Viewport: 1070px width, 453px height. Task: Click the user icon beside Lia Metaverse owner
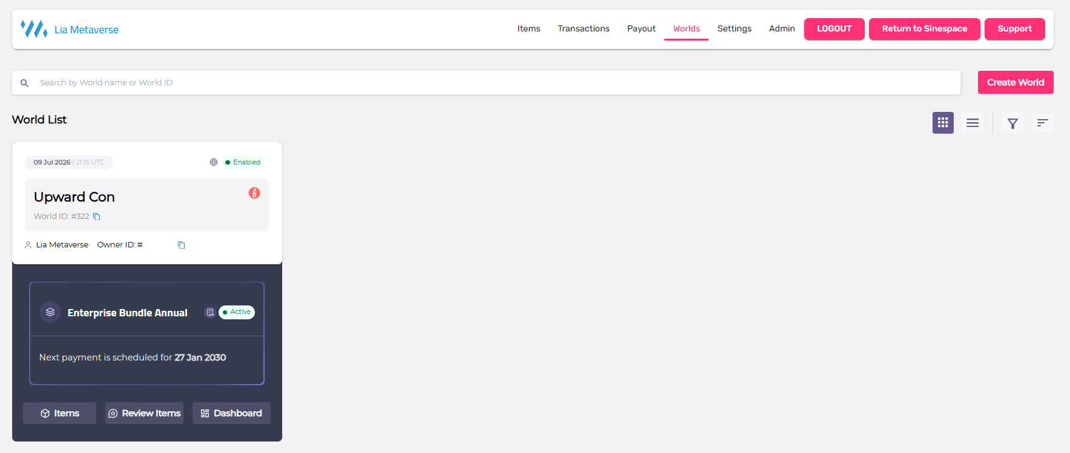click(28, 245)
